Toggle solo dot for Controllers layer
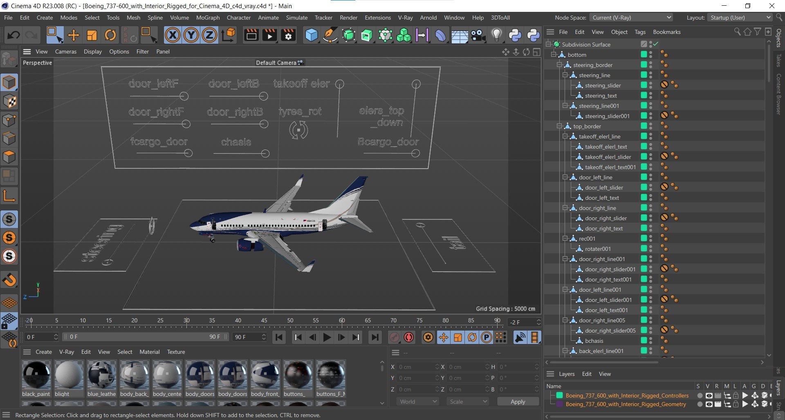 coord(700,395)
